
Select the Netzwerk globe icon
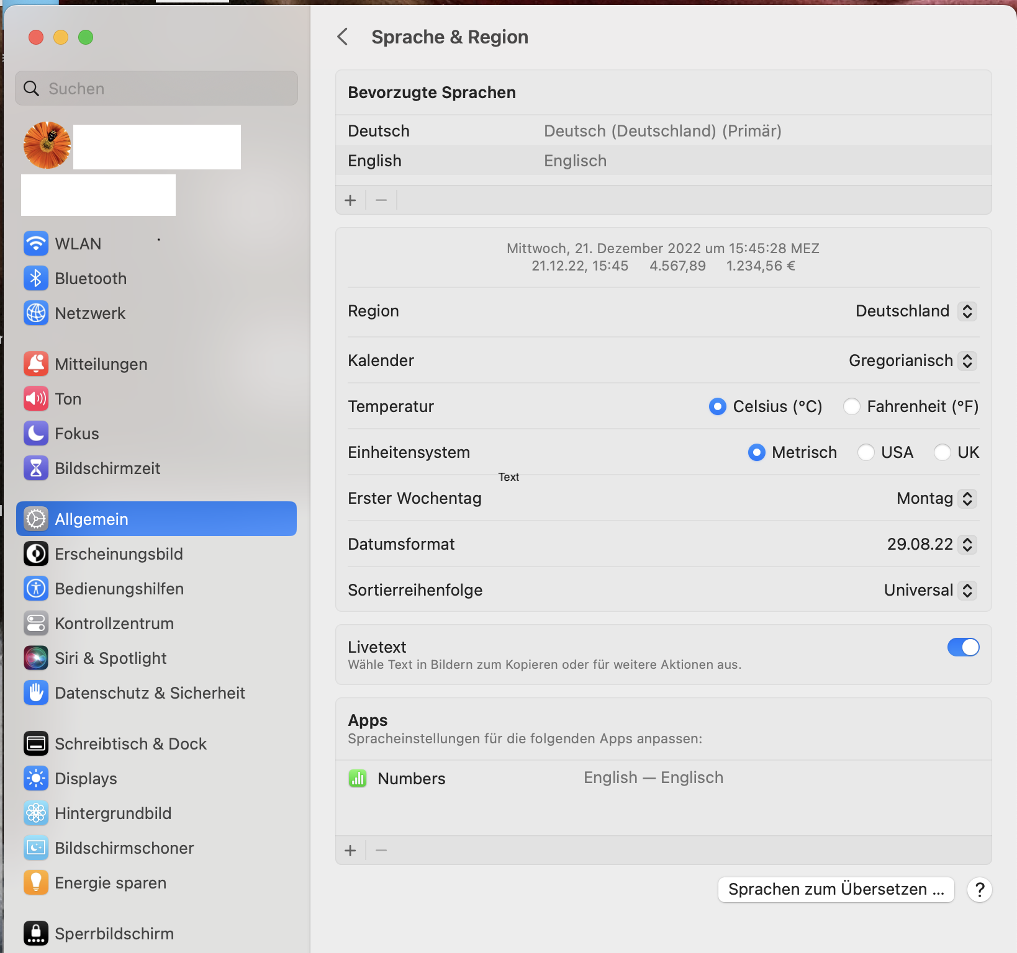coord(36,313)
